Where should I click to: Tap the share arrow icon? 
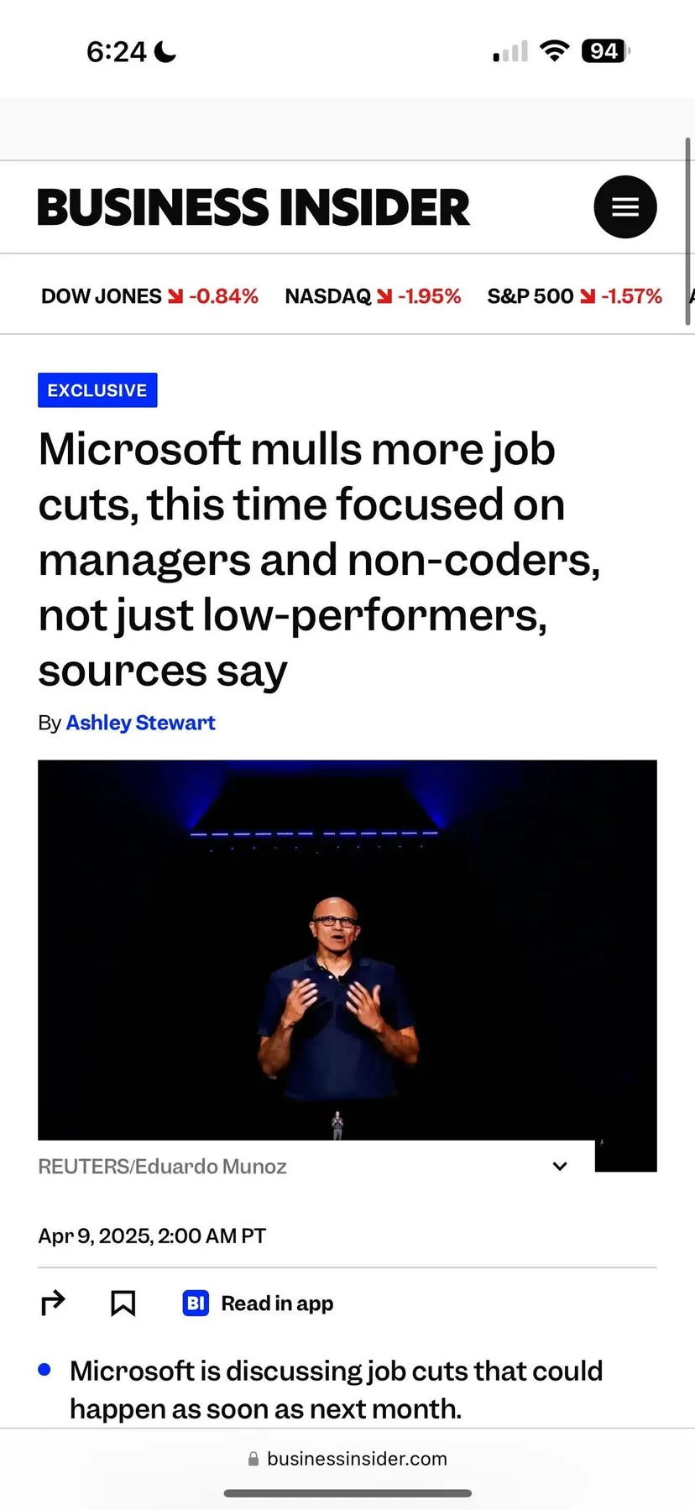[x=53, y=1303]
